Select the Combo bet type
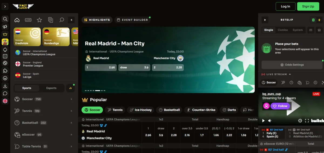 pos(283,30)
